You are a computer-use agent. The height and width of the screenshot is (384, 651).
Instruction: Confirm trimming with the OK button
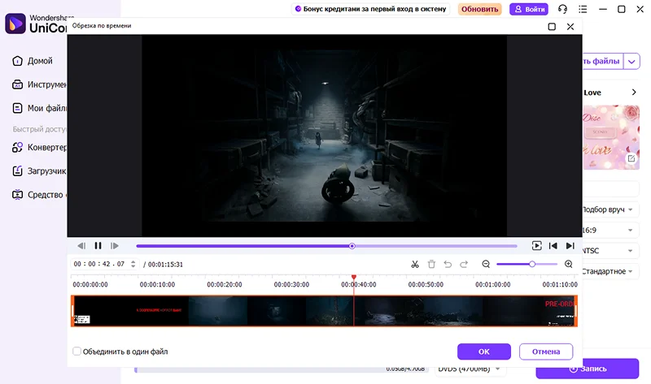[484, 352]
